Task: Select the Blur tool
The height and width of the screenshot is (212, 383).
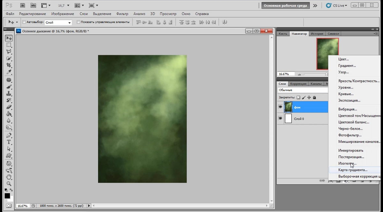Action: (9, 120)
